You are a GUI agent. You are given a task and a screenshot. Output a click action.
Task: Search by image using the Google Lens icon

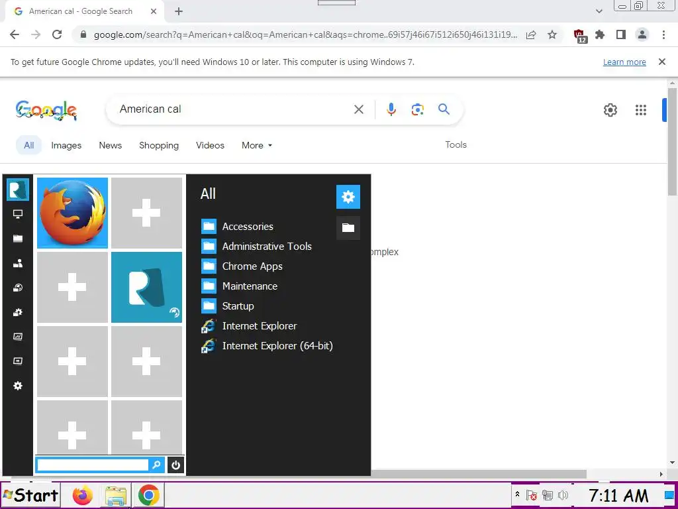417,109
